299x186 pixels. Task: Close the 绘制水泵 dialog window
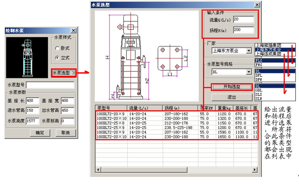pos(74,30)
